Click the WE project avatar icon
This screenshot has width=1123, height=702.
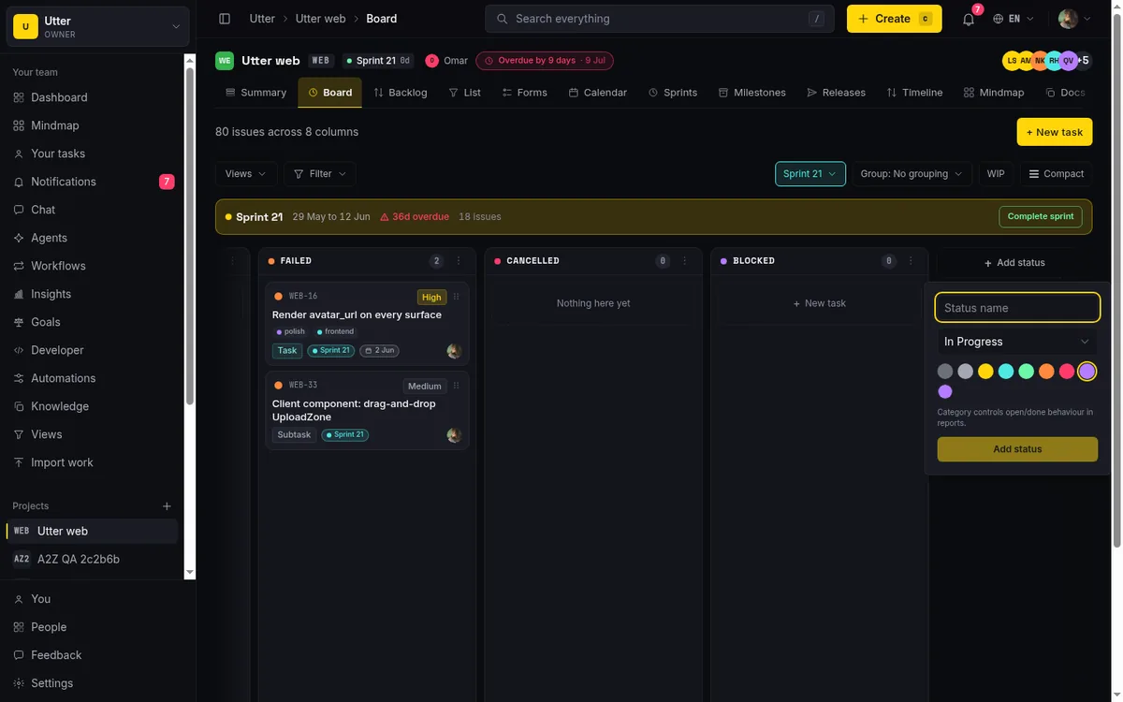pyautogui.click(x=225, y=61)
